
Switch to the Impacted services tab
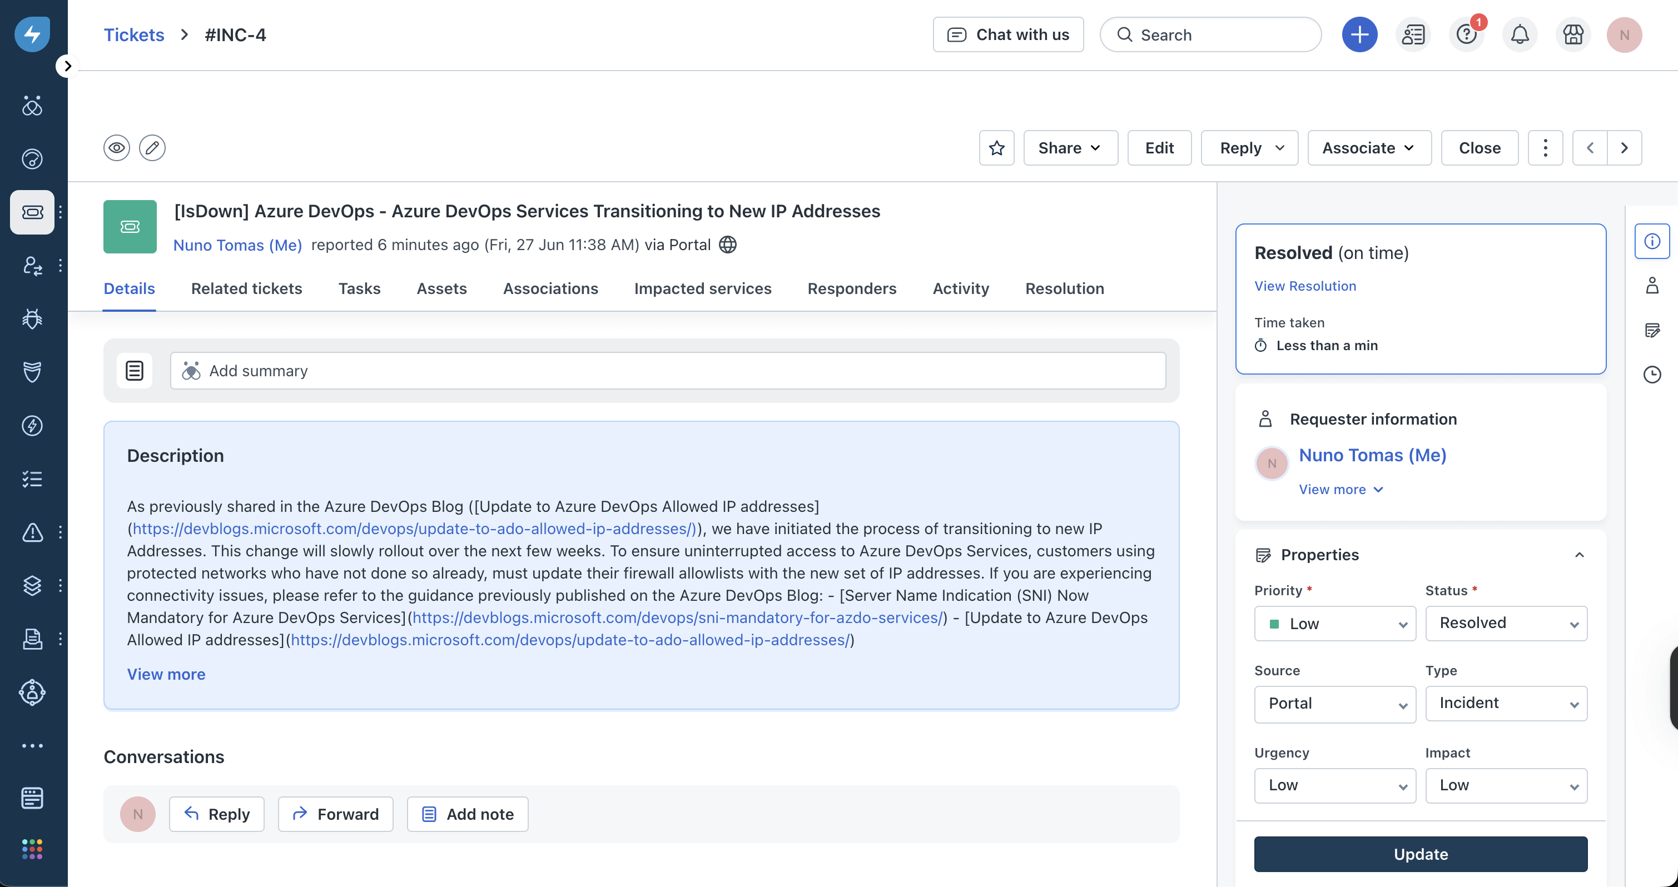(x=703, y=288)
